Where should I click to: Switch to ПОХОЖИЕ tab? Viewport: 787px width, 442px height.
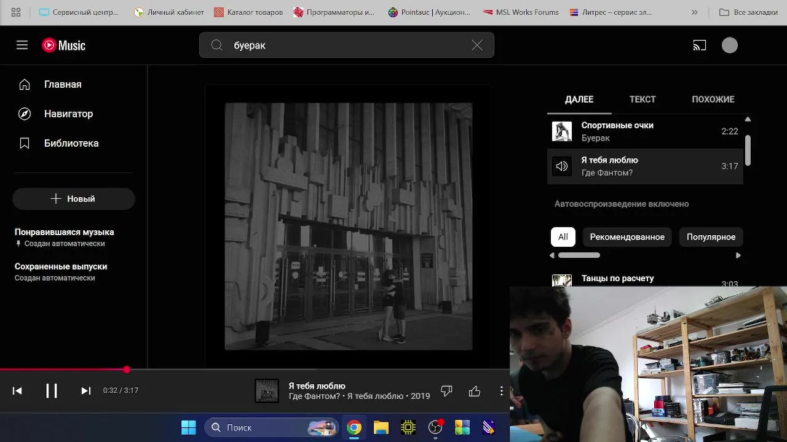click(713, 99)
